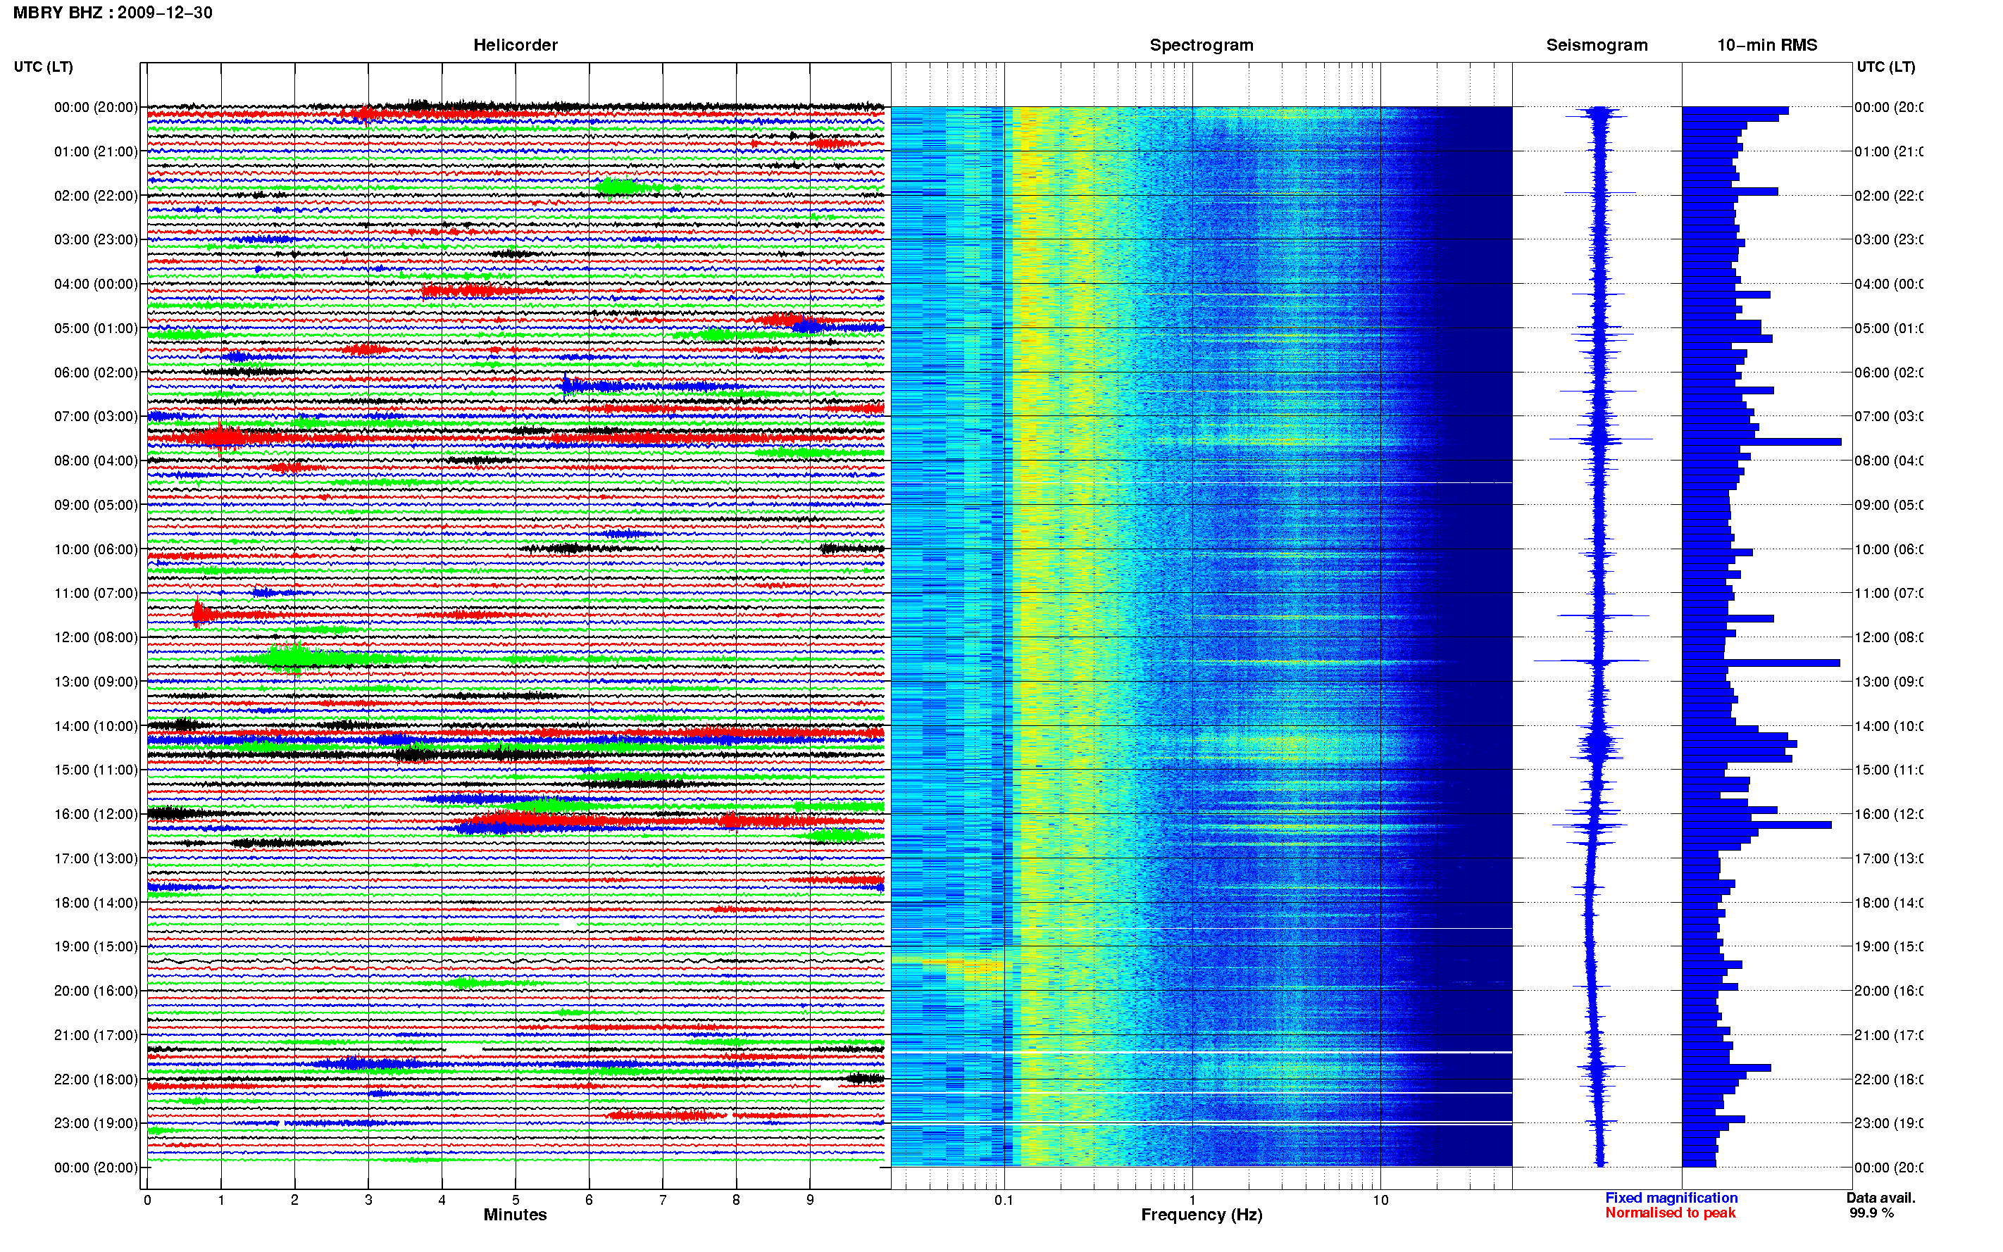
Task: Click Helicorder time label 23:00 (19:00)
Action: (96, 1123)
